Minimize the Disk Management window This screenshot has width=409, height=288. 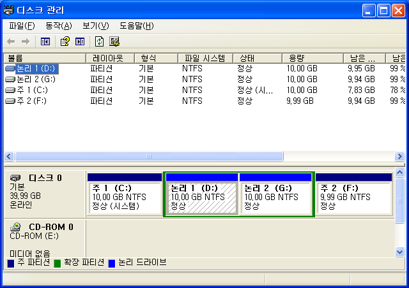click(x=369, y=10)
